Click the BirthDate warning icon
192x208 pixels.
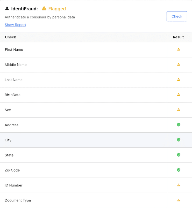tap(179, 95)
